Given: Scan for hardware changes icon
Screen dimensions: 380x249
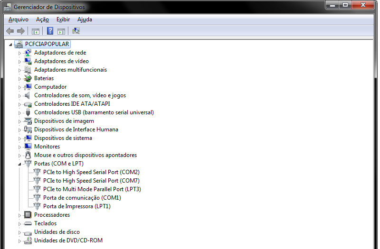Looking at the screenshot, I should point(76,31).
